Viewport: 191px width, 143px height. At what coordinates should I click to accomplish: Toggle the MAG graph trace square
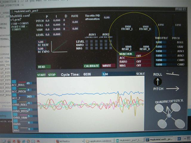(16, 127)
